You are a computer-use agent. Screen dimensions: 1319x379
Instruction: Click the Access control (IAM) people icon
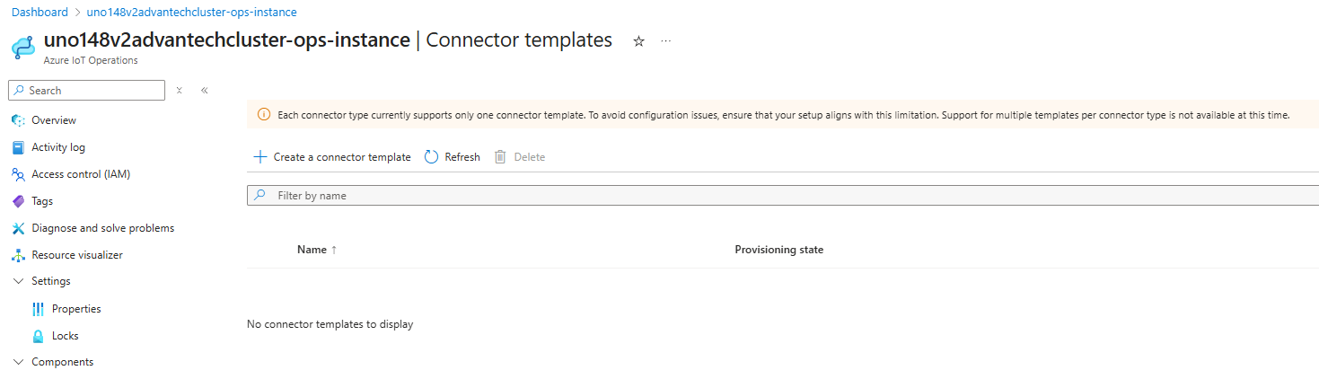tap(18, 174)
